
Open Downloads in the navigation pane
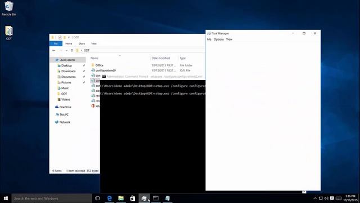[x=69, y=71]
